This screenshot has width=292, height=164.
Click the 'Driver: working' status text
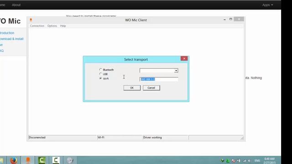click(x=152, y=138)
